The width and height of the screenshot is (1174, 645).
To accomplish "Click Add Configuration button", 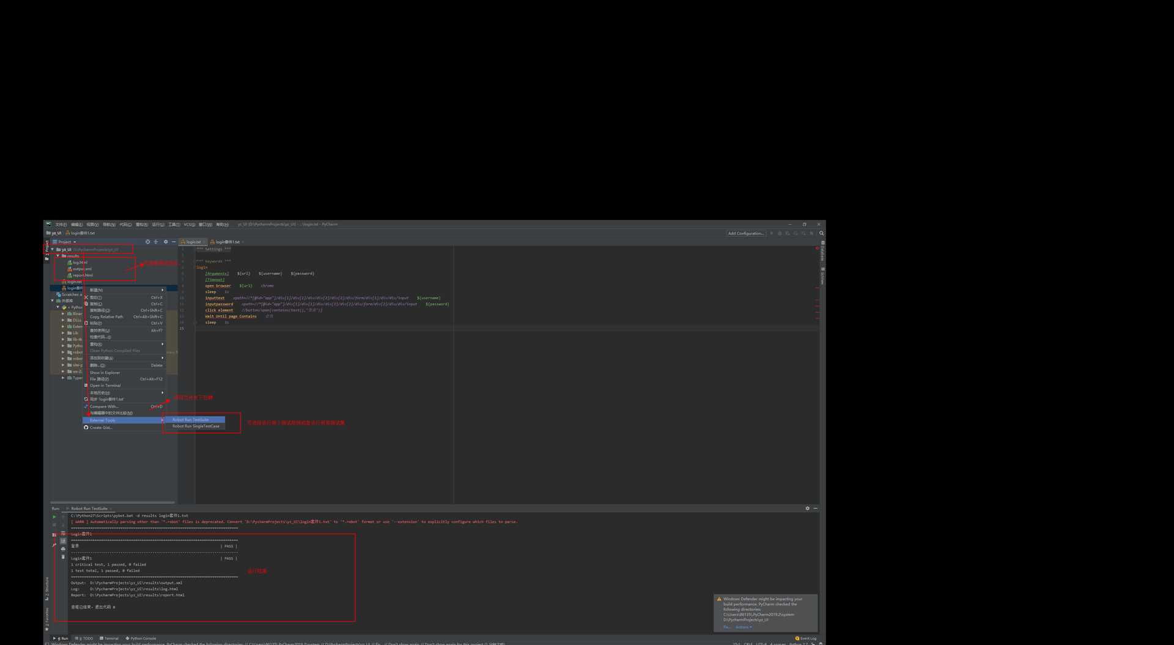I will click(x=745, y=233).
